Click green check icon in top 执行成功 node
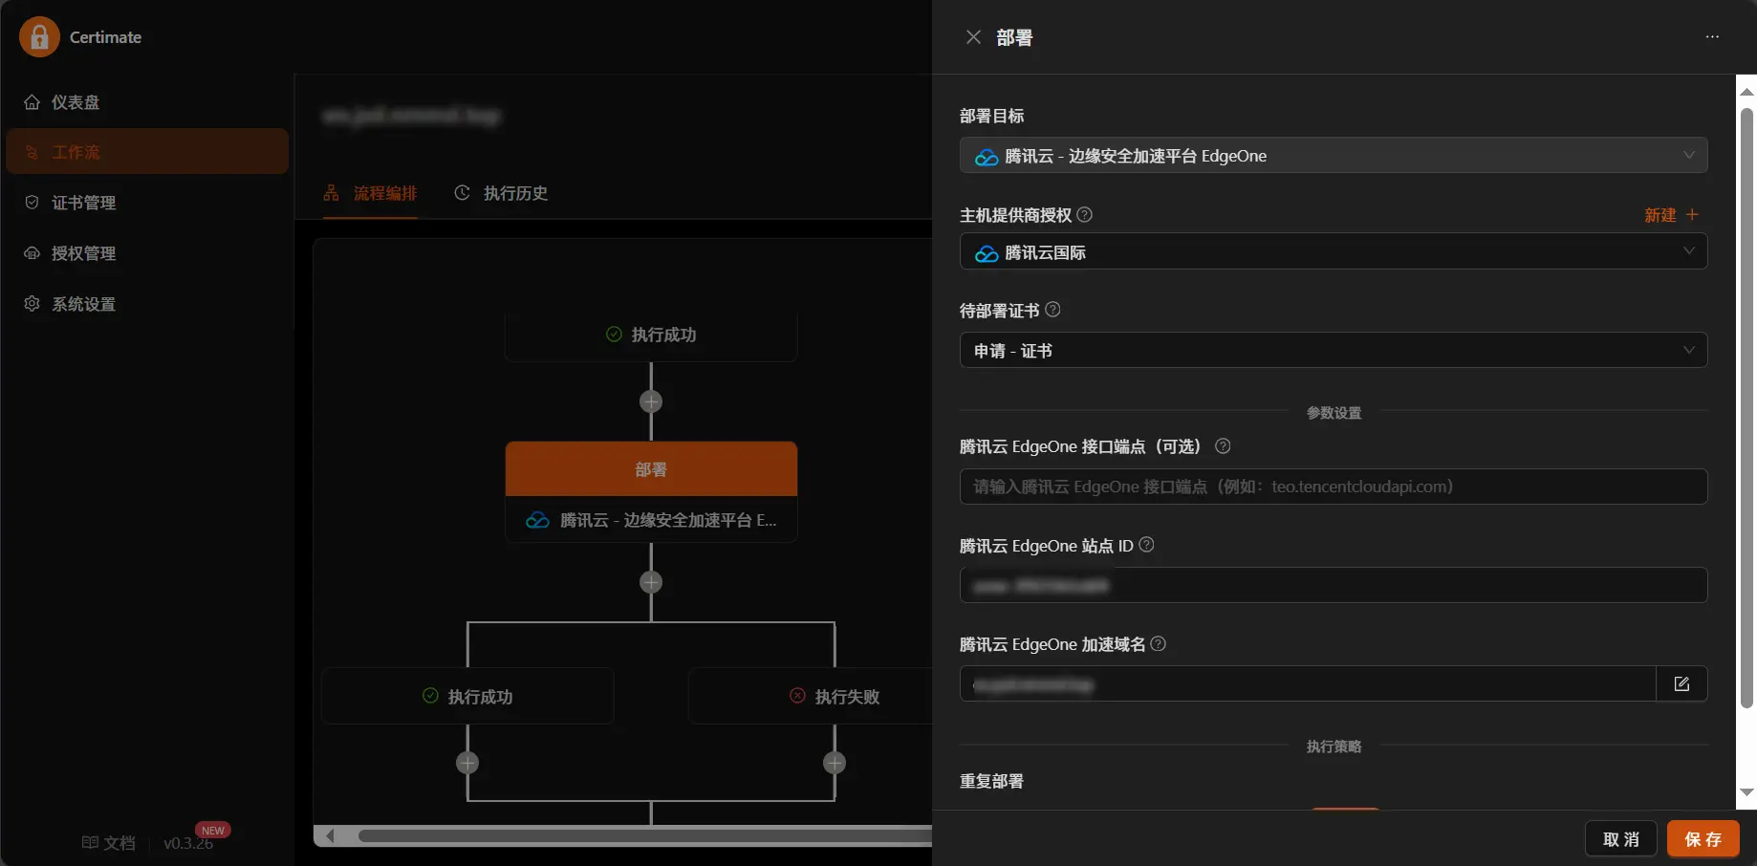The height and width of the screenshot is (866, 1757). pos(614,334)
